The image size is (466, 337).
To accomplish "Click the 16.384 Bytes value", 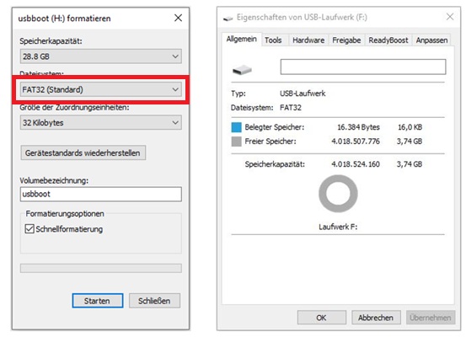I will (x=358, y=127).
